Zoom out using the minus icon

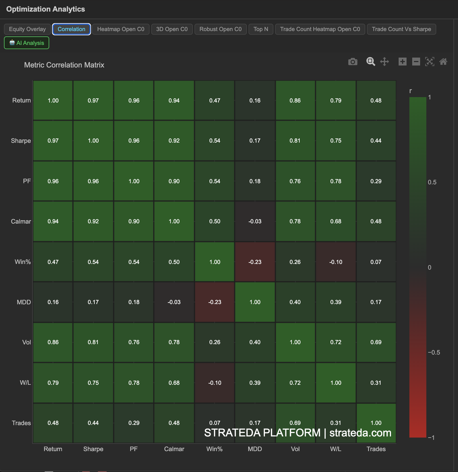tap(416, 62)
